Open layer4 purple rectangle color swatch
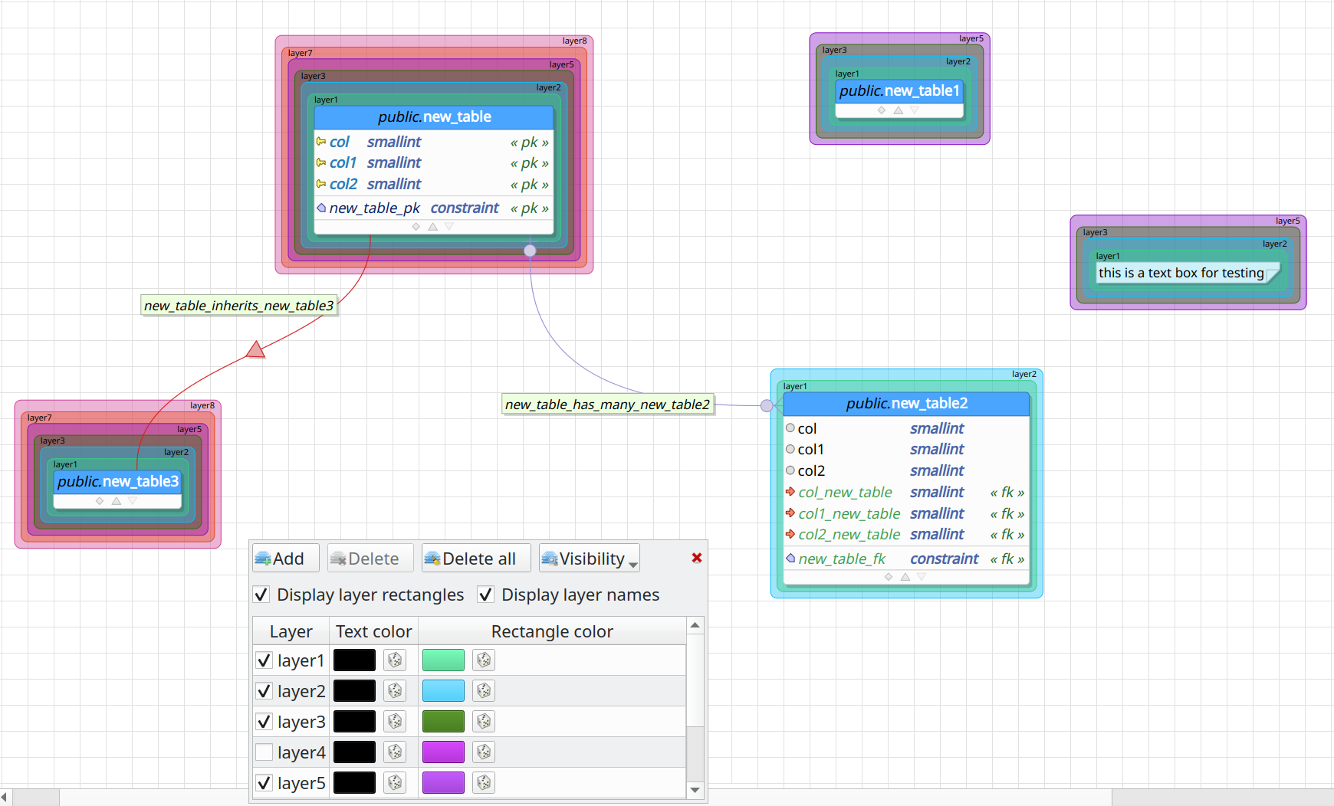This screenshot has width=1334, height=806. point(443,752)
